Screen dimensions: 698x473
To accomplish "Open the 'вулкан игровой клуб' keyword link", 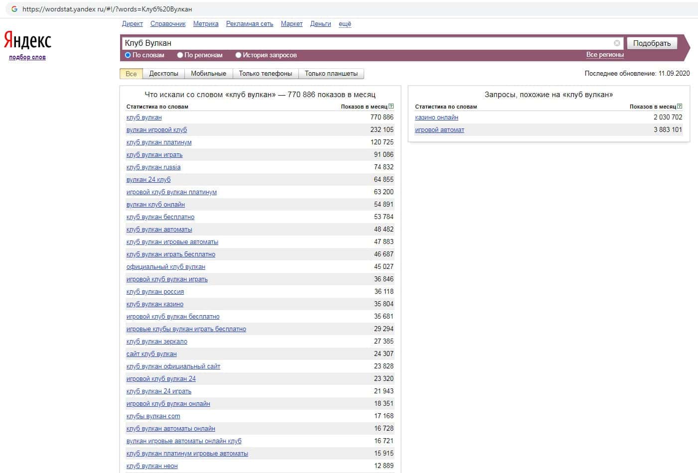I will pyautogui.click(x=156, y=130).
